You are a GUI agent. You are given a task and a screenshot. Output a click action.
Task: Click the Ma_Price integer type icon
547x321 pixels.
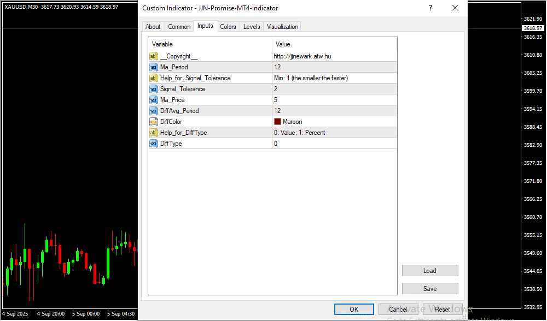[x=153, y=100]
